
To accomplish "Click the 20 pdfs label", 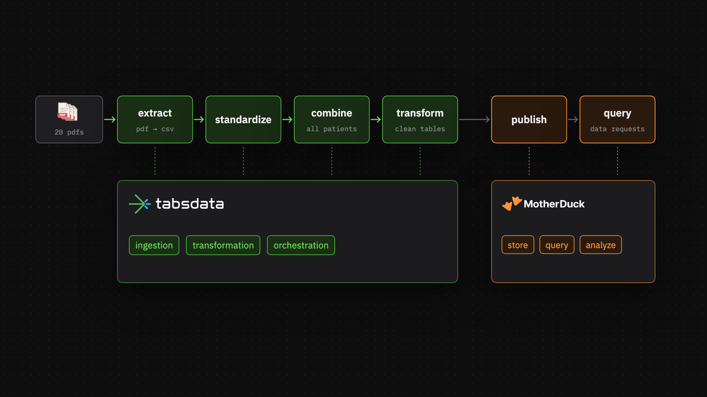I will click(69, 132).
